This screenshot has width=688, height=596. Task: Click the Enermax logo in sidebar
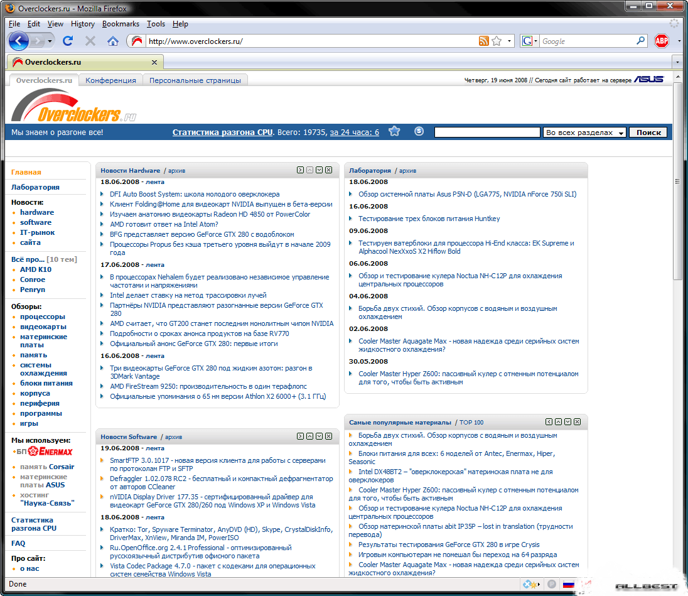pyautogui.click(x=50, y=452)
